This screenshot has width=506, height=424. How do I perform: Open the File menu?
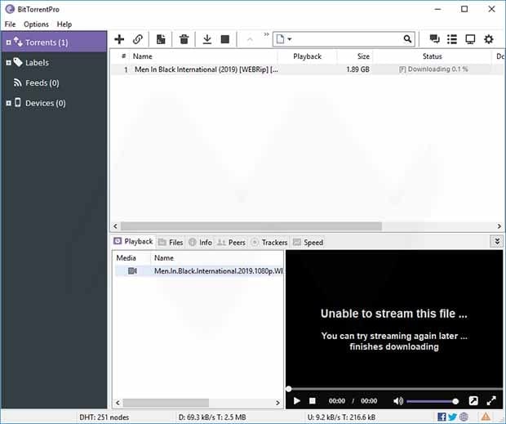10,25
